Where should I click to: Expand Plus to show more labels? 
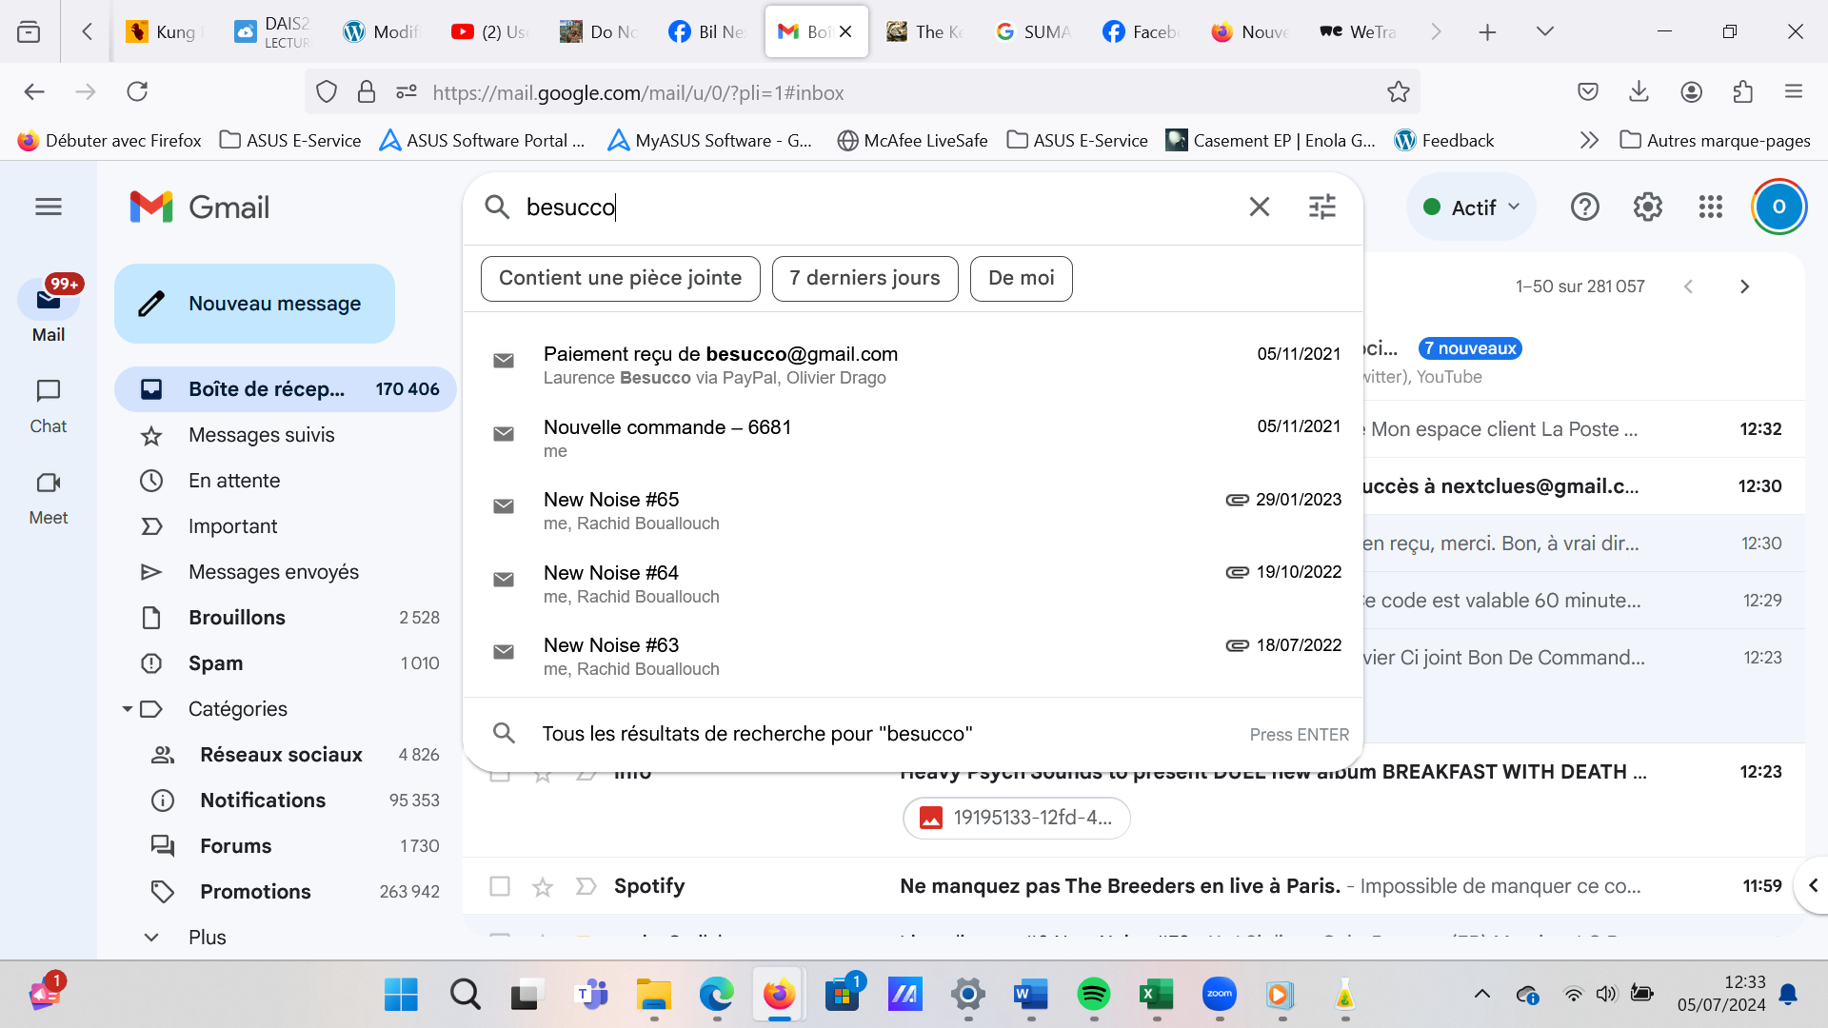(207, 938)
